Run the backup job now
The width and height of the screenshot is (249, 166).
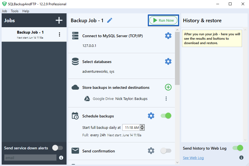point(163,20)
